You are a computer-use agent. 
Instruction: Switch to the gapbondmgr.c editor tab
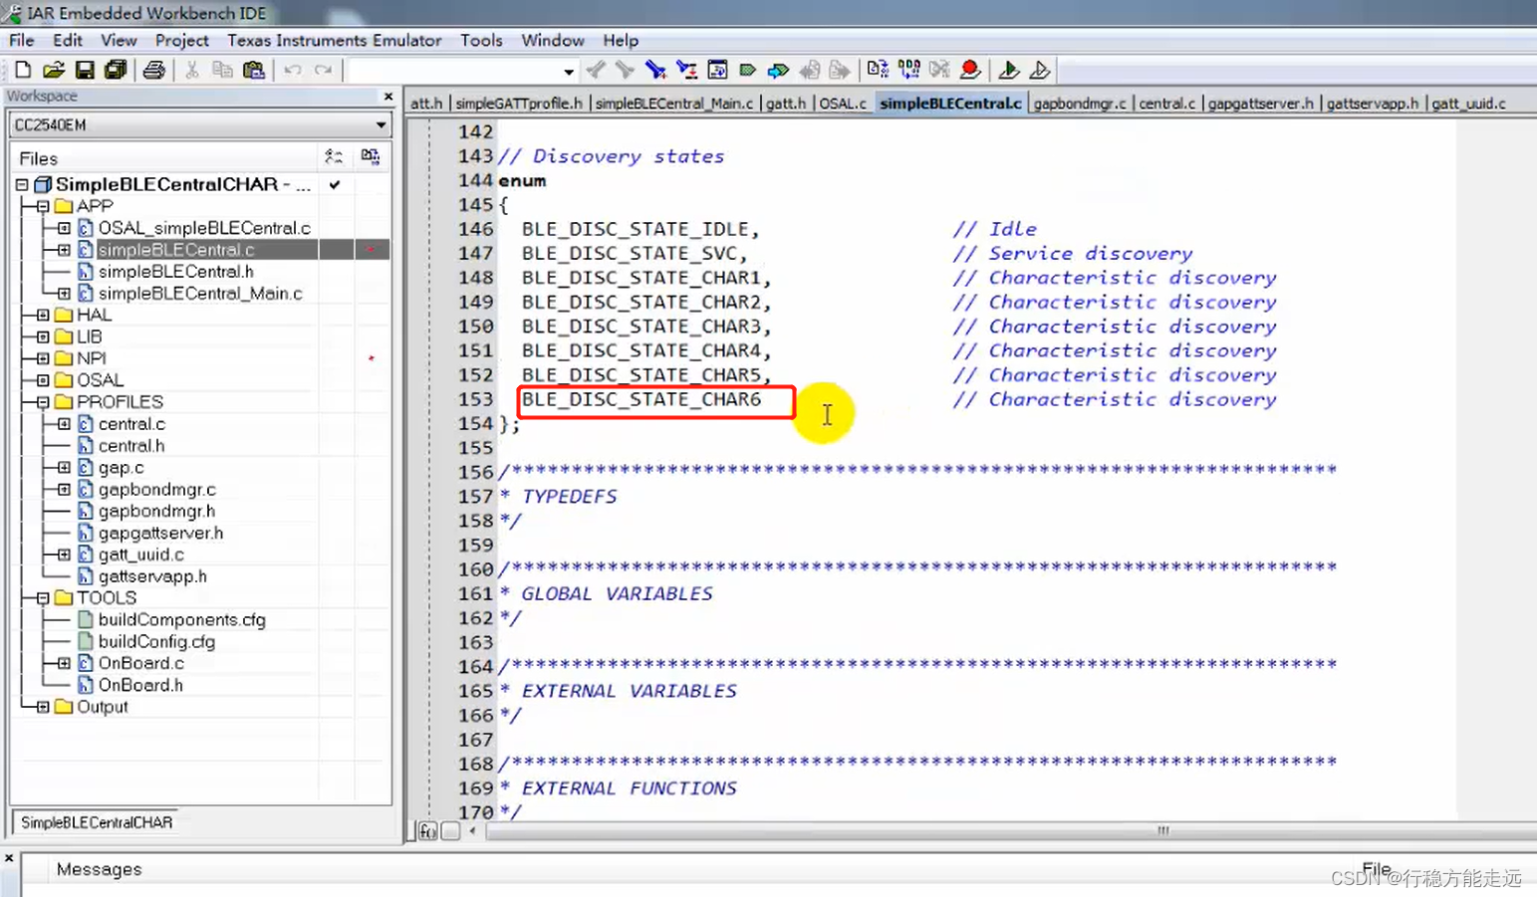(1080, 104)
